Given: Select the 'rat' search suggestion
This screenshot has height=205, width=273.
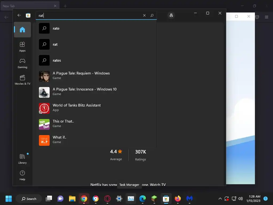Looking at the screenshot, I should 96,44.
